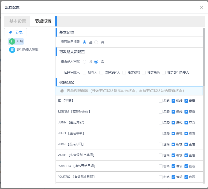Select 是 for 是否多人审批
Viewport: 208px width, 189px height.
tap(84, 62)
